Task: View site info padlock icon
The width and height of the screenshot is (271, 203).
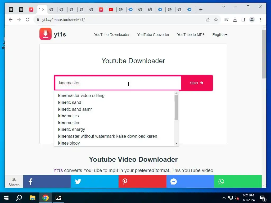Action: pyautogui.click(x=38, y=20)
